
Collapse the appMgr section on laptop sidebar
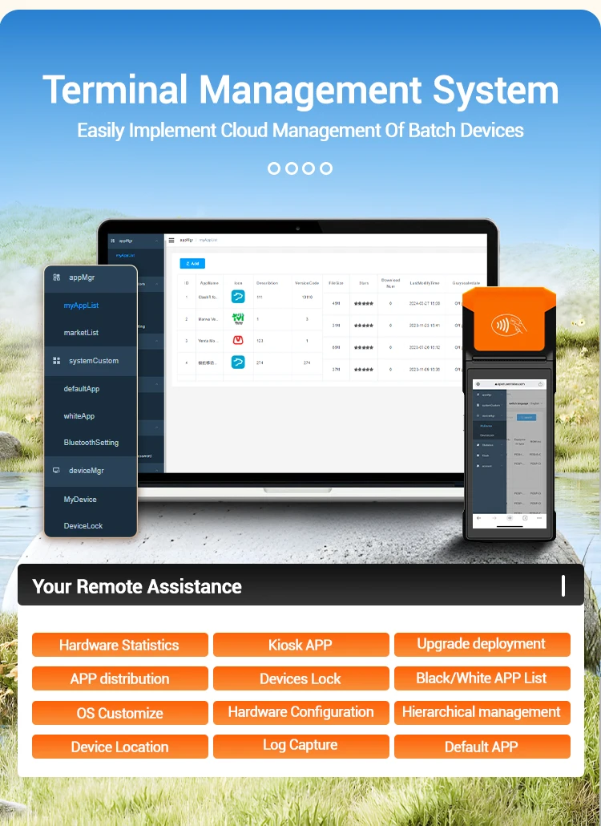click(x=156, y=241)
